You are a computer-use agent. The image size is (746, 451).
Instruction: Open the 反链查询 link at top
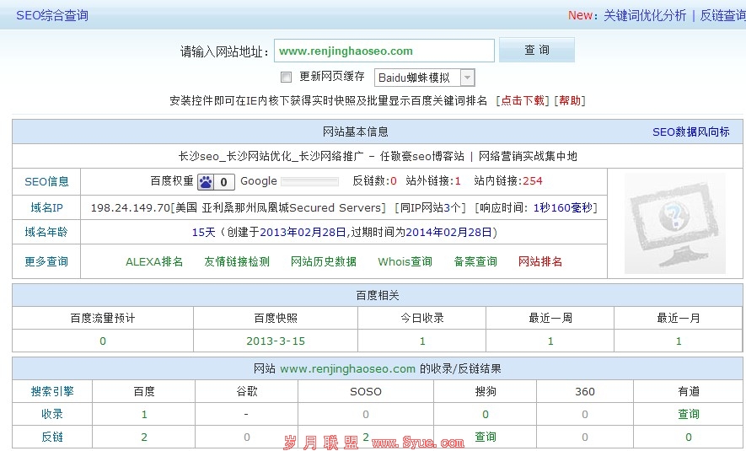tap(722, 16)
